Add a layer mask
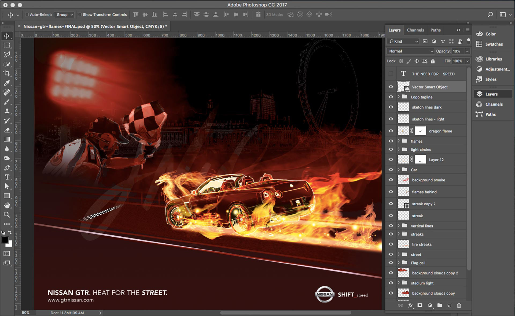The height and width of the screenshot is (316, 515). pyautogui.click(x=420, y=305)
